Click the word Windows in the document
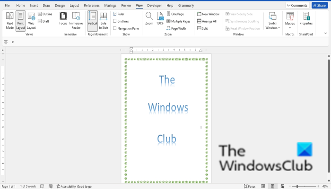The height and width of the screenshot is (189, 331). 168,108
